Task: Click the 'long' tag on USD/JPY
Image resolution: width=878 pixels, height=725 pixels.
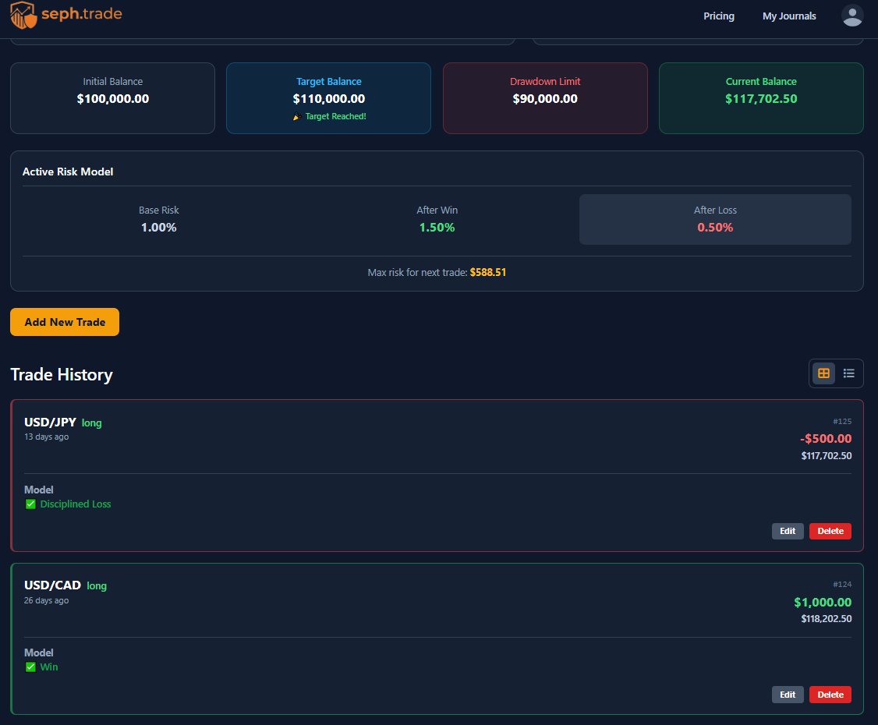Action: click(x=92, y=423)
